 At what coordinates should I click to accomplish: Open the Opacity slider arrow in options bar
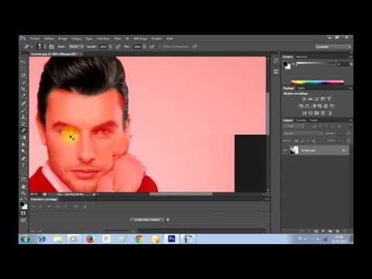pos(110,46)
